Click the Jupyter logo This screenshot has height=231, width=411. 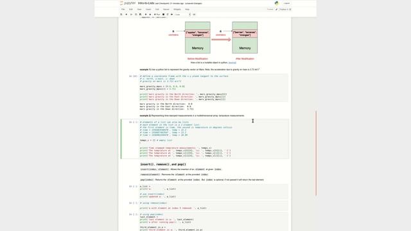(x=128, y=3)
